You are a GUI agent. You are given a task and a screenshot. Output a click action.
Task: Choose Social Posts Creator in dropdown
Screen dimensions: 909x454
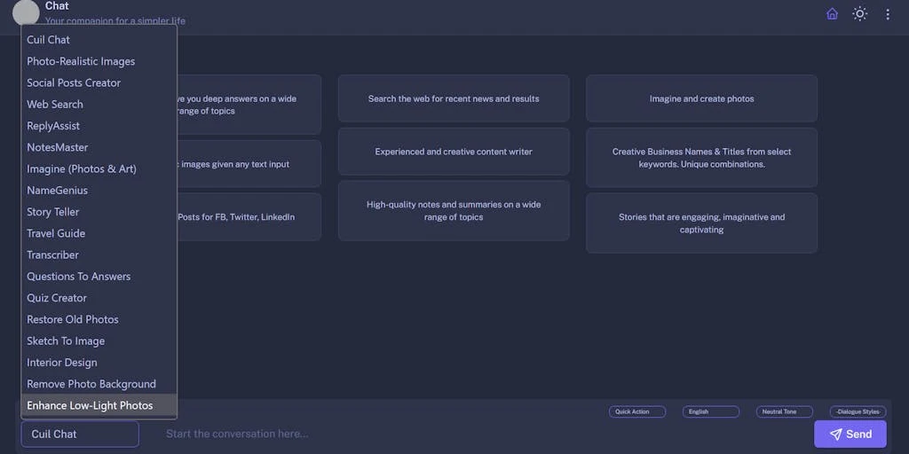click(99, 82)
